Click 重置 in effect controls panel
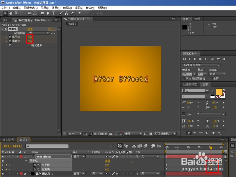This screenshot has width=236, height=177. coord(30,29)
